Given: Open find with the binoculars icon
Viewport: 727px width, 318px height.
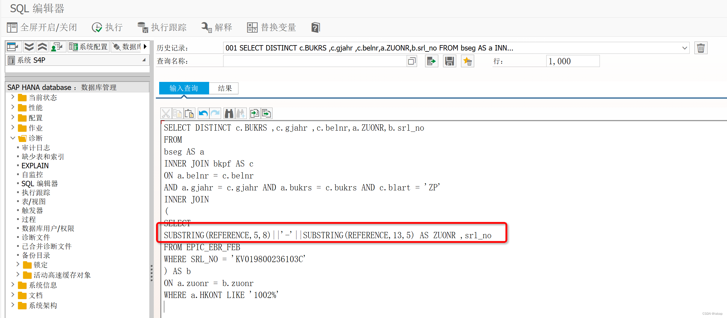Looking at the screenshot, I should [x=229, y=113].
